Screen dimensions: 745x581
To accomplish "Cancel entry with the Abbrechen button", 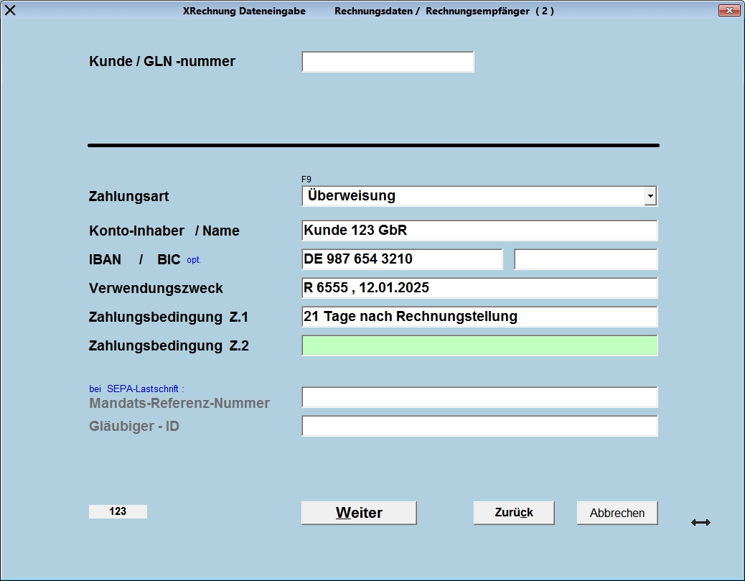I will click(x=617, y=513).
